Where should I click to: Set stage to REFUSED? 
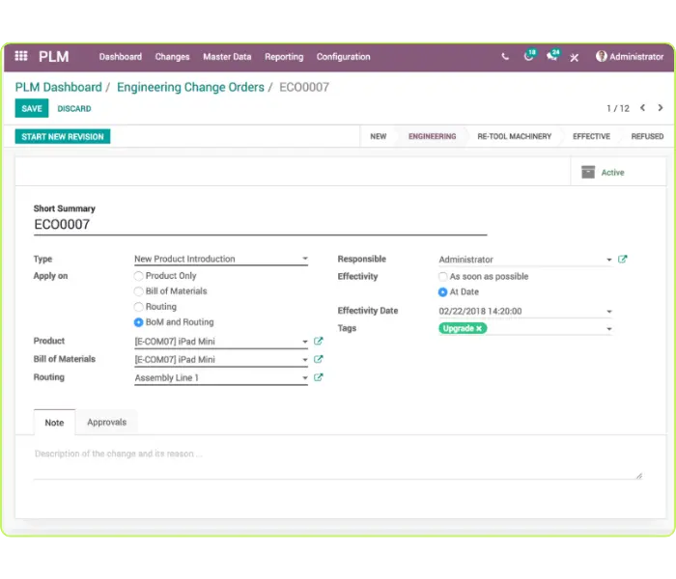tap(647, 137)
